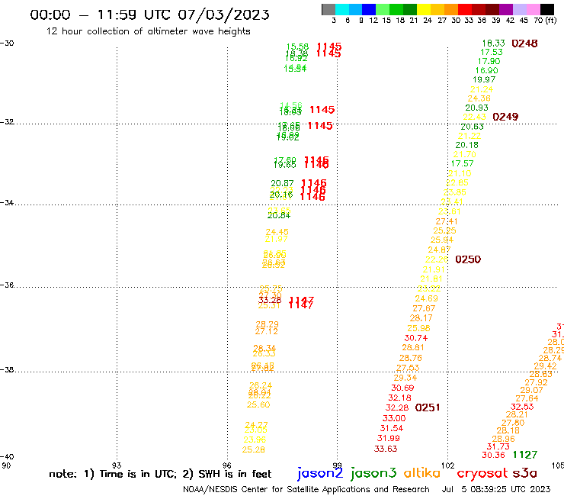The width and height of the screenshot is (564, 496).
Task: Click the wave height value 15.58
Action: coord(297,47)
